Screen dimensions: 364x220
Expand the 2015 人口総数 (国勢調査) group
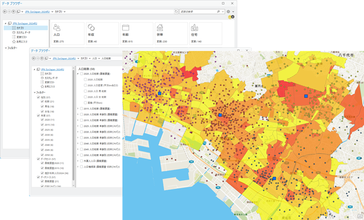click(78, 109)
